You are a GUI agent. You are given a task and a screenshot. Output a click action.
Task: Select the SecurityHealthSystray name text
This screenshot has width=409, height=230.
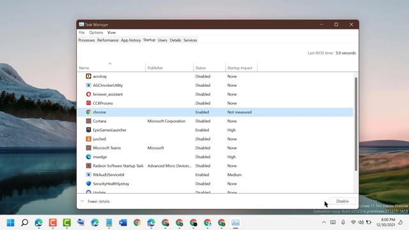click(111, 183)
